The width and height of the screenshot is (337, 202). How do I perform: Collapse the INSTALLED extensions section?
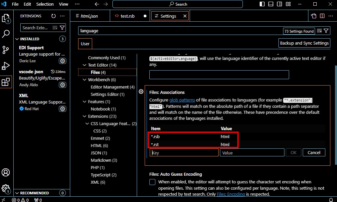[17, 39]
